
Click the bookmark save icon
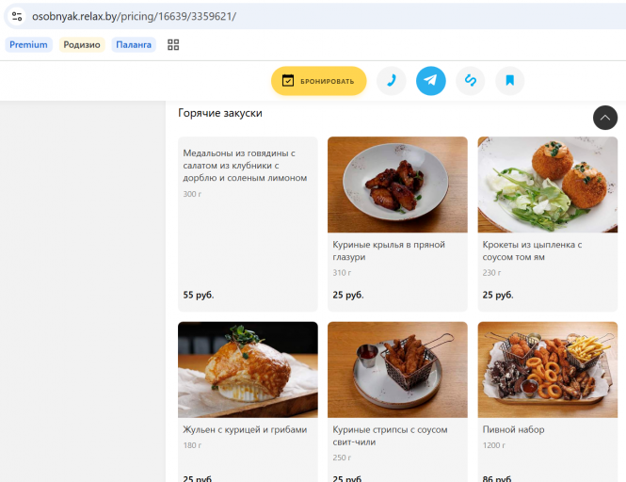click(x=510, y=81)
